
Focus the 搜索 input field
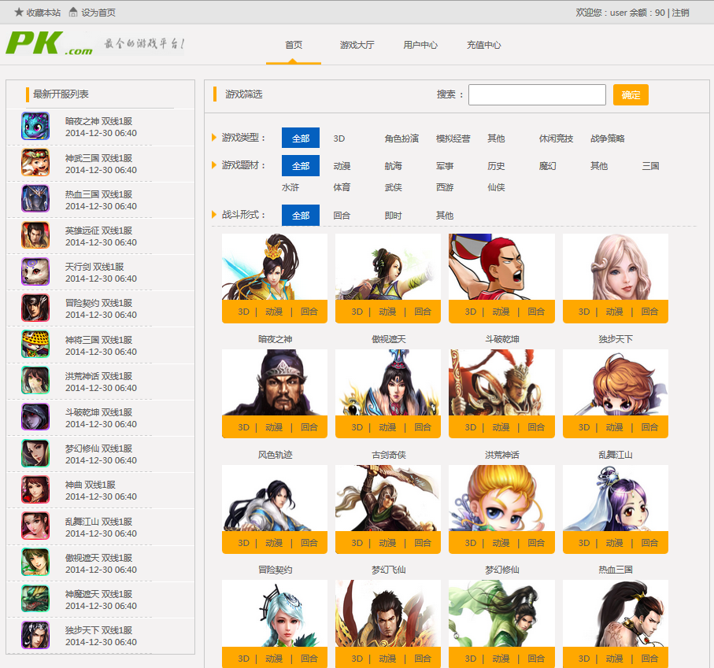pos(538,94)
